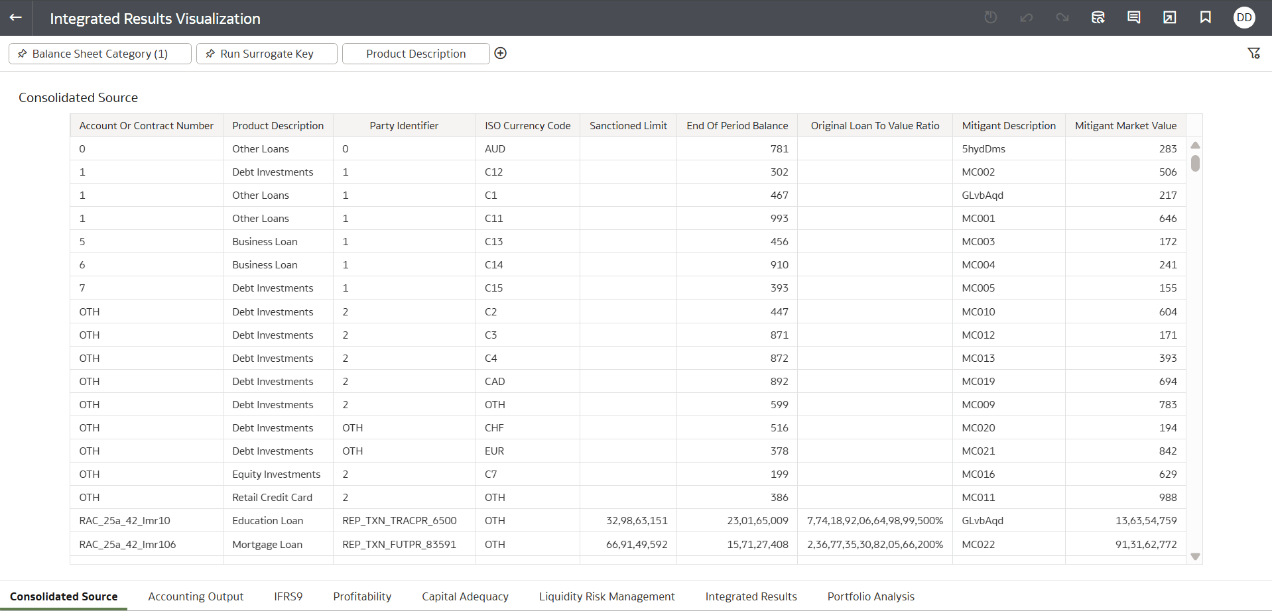Toggle pin on Balance Sheet Category filter
The image size is (1272, 611).
[23, 54]
